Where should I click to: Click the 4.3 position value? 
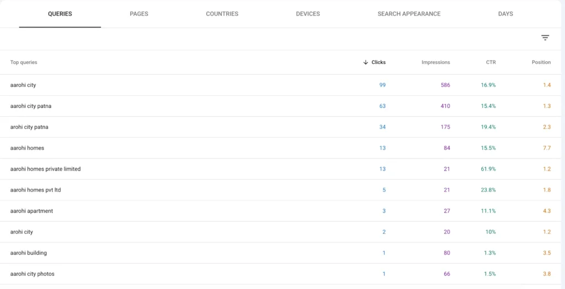pos(547,211)
